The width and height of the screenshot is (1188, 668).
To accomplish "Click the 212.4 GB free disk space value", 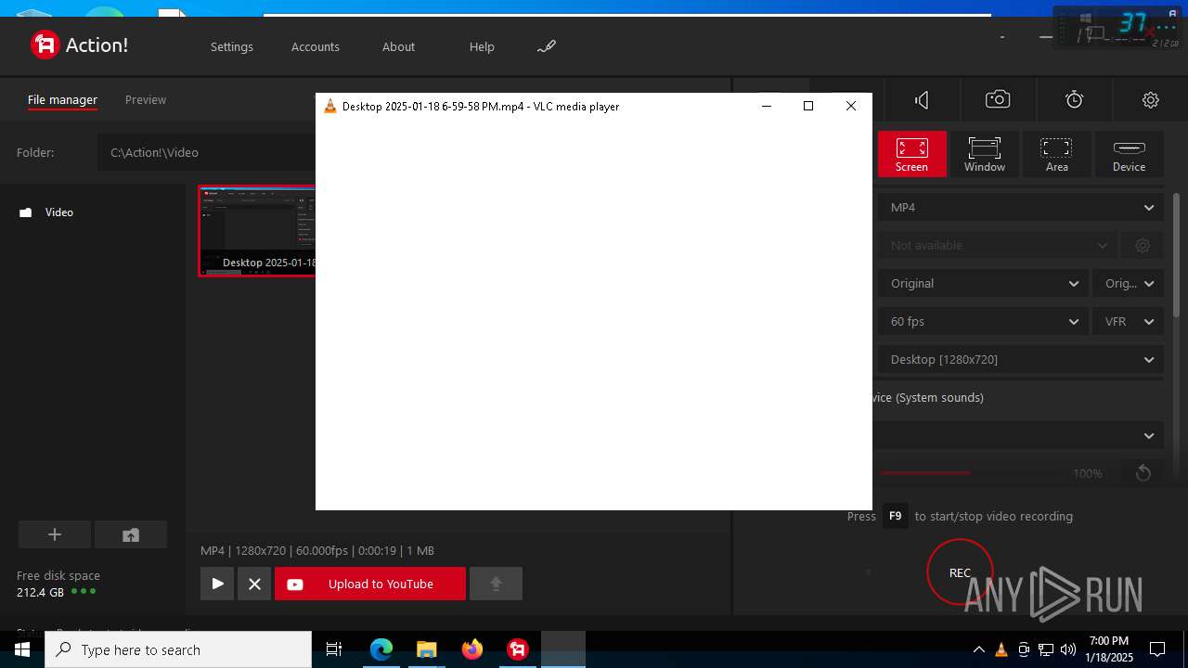I will click(40, 592).
